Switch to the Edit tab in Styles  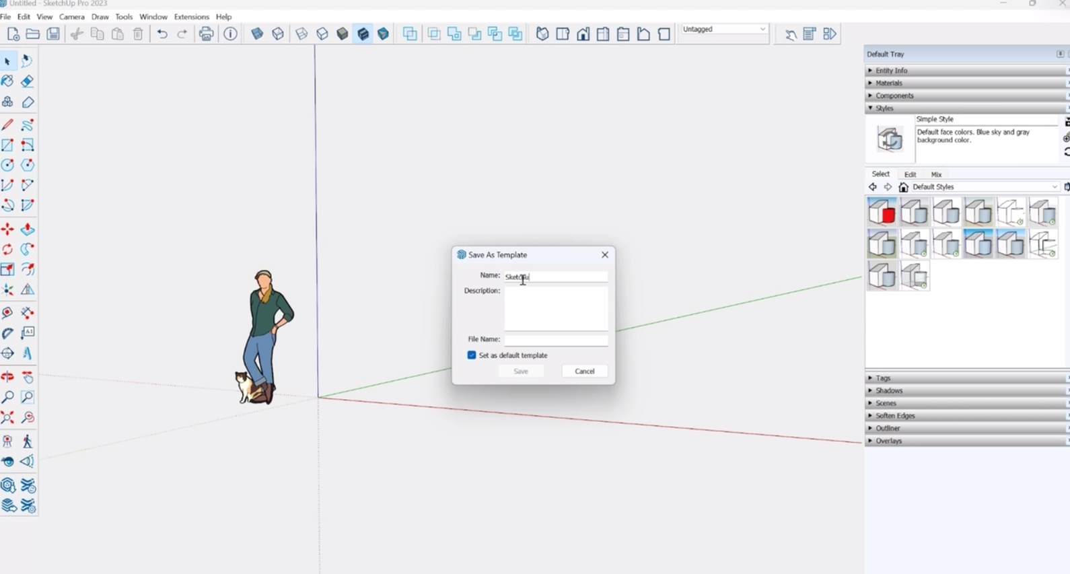[x=910, y=174]
